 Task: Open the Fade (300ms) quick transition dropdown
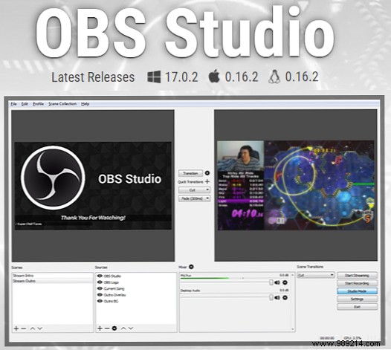194,198
